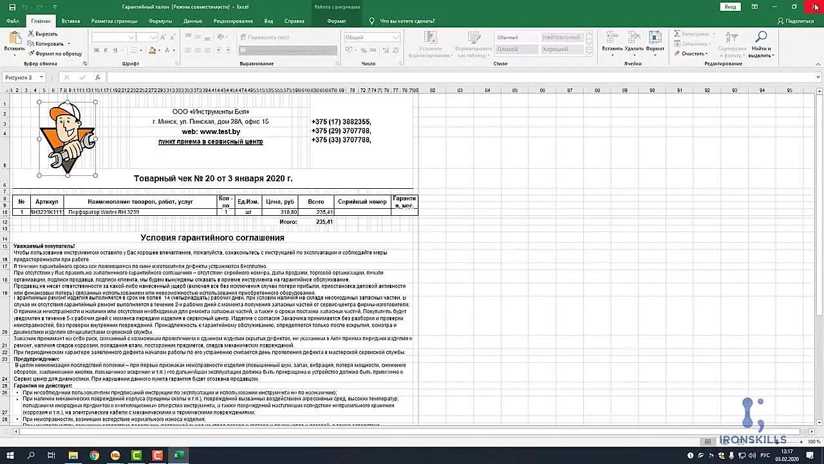Click the Save icon in the title bar

pos(12,7)
